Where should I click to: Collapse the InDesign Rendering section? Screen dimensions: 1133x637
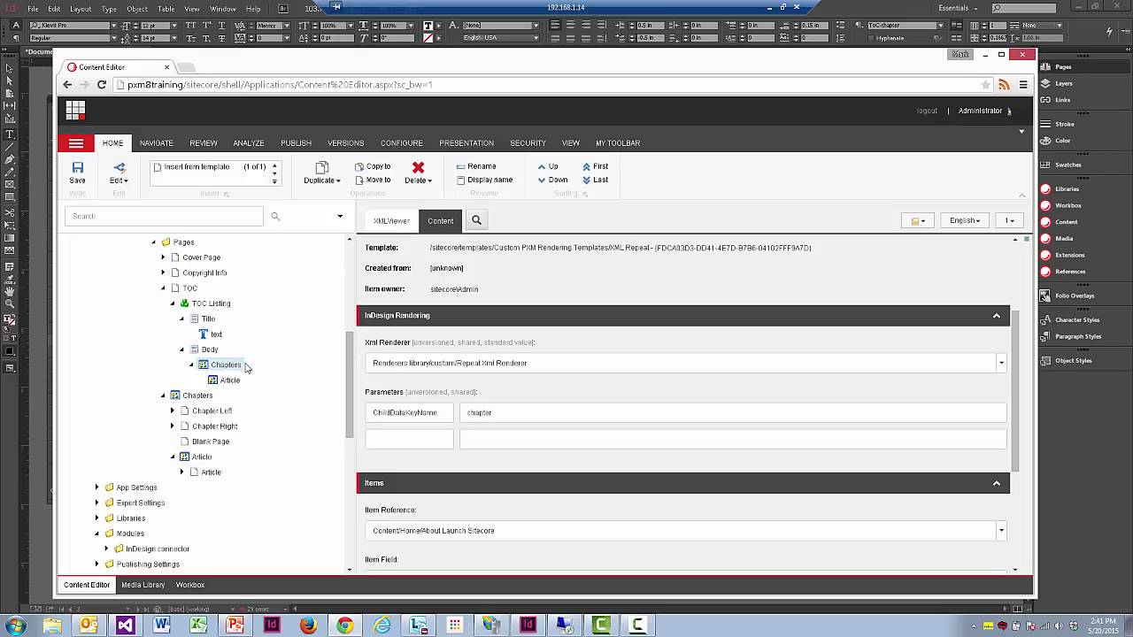(996, 316)
